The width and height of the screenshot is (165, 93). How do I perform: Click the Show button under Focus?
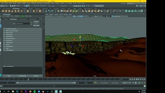35,26
